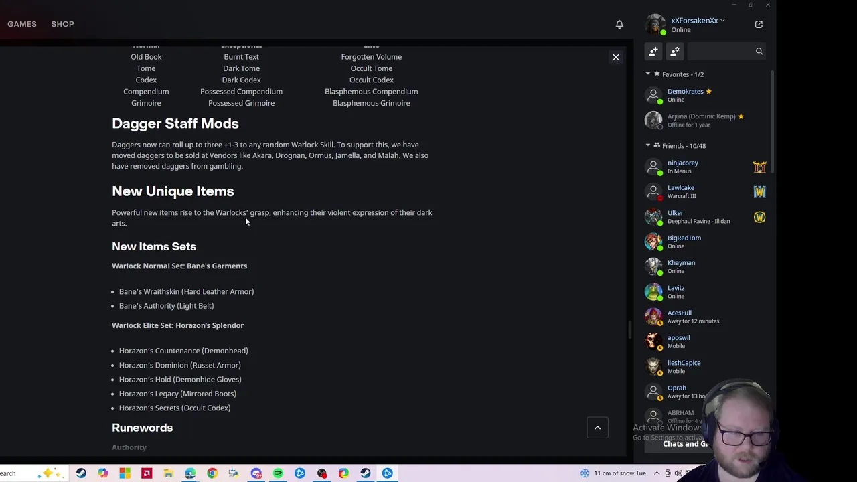
Task: Open File Explorer from the taskbar
Action: 168,473
